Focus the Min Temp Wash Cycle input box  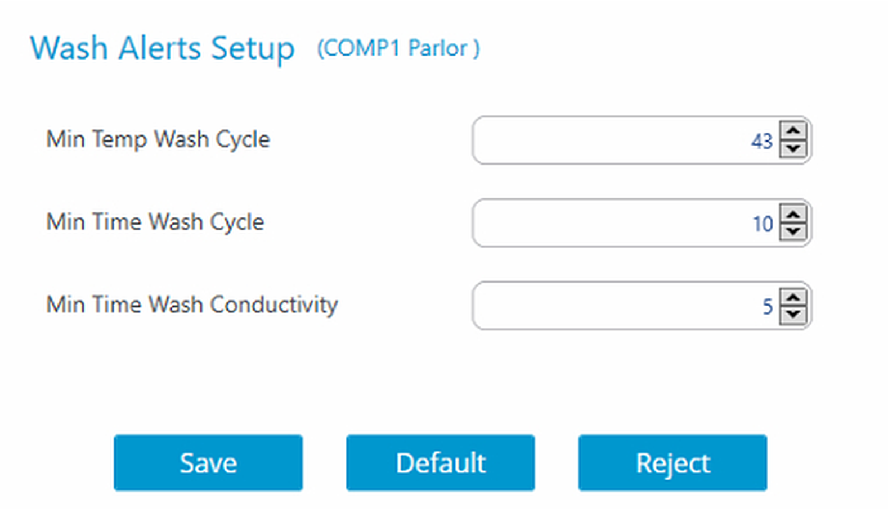pyautogui.click(x=608, y=140)
